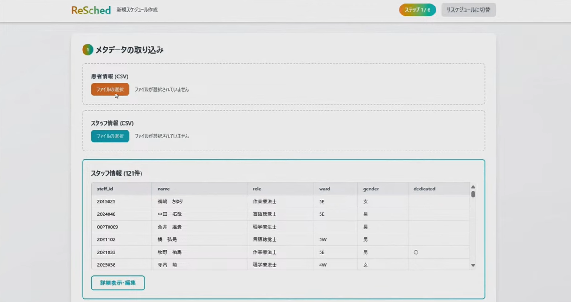
Task: Click the staff table scrollbar thumb
Action: click(x=473, y=194)
